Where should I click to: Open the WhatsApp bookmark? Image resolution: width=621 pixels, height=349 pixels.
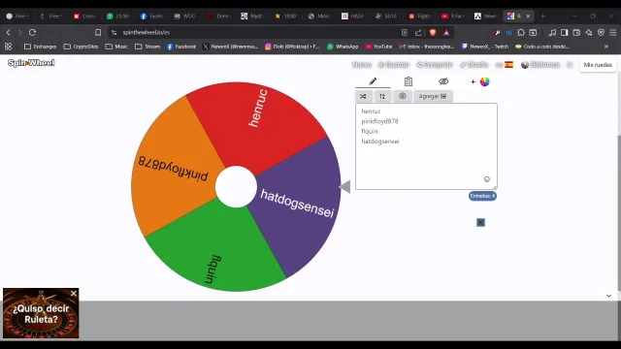pyautogui.click(x=343, y=47)
